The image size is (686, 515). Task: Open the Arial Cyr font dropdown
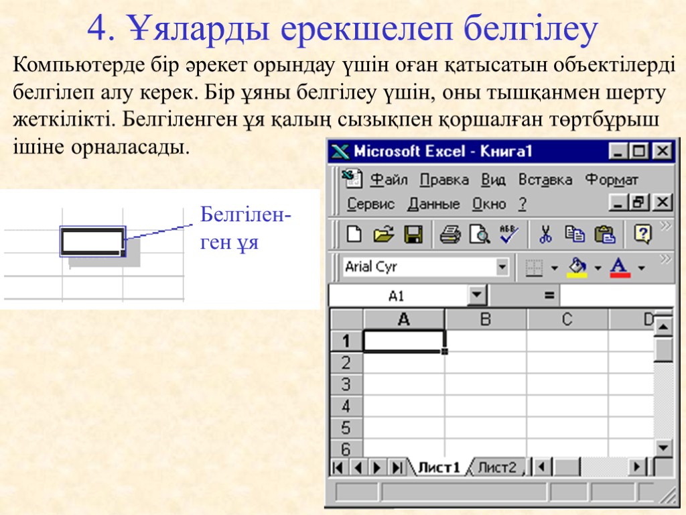point(502,267)
